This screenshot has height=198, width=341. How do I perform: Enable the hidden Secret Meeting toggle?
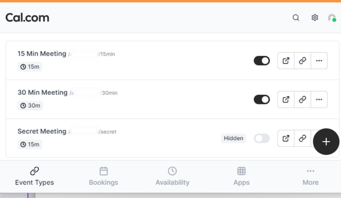(x=262, y=138)
